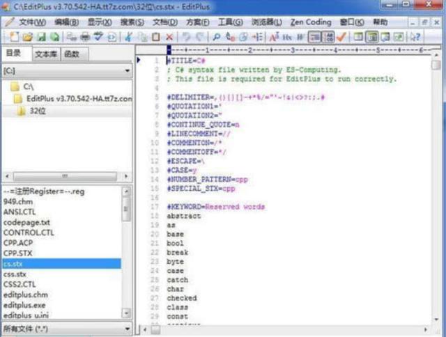Switch to the 文本库 tab
This screenshot has height=337, width=446.
click(x=46, y=54)
